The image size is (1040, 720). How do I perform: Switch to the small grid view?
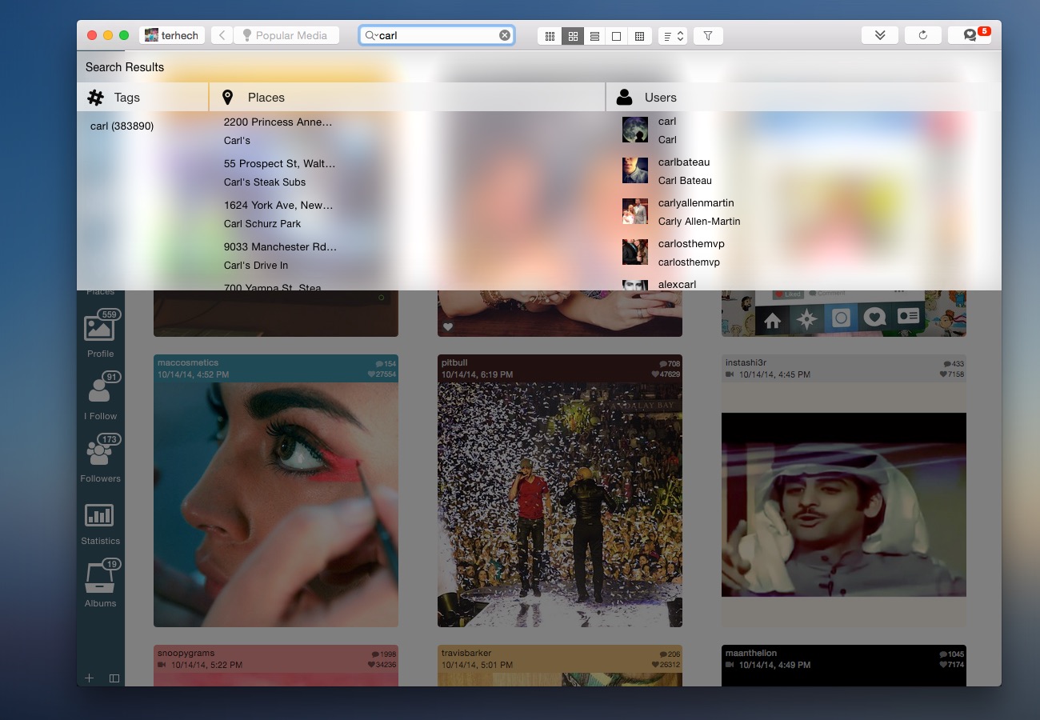550,36
